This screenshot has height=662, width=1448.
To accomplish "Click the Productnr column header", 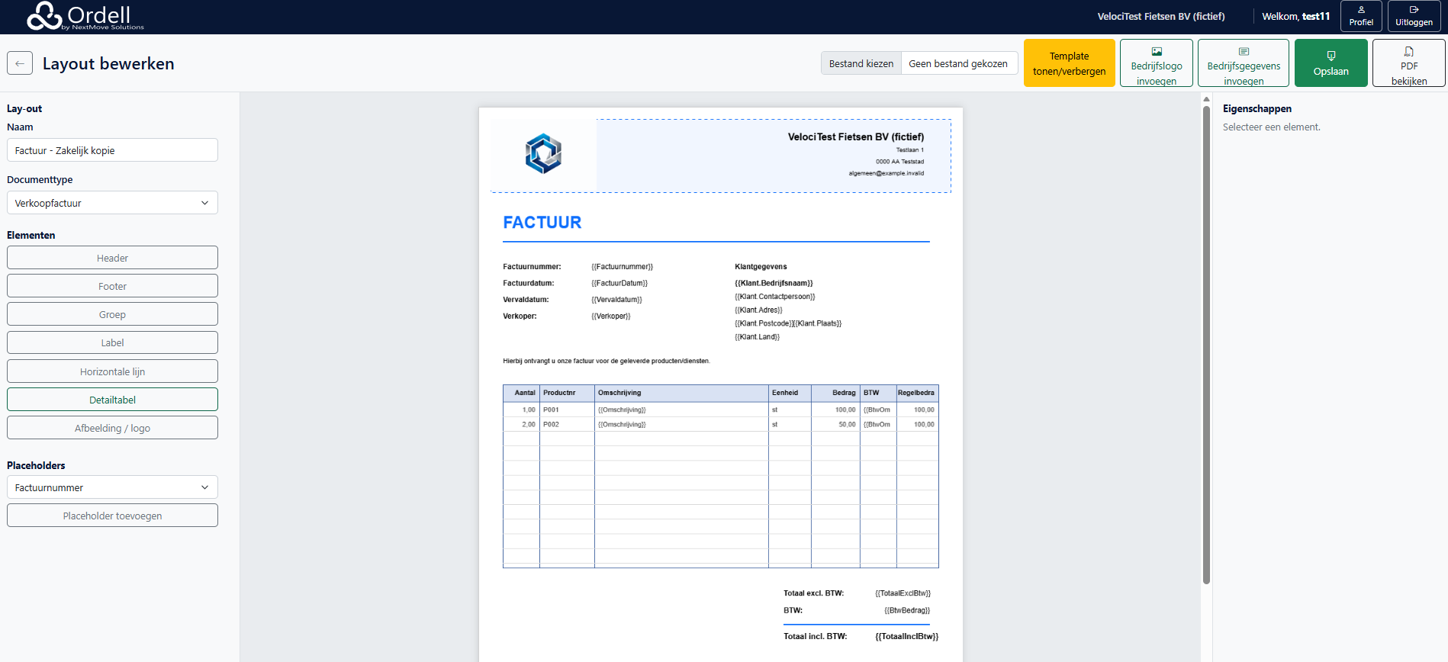I will 567,393.
